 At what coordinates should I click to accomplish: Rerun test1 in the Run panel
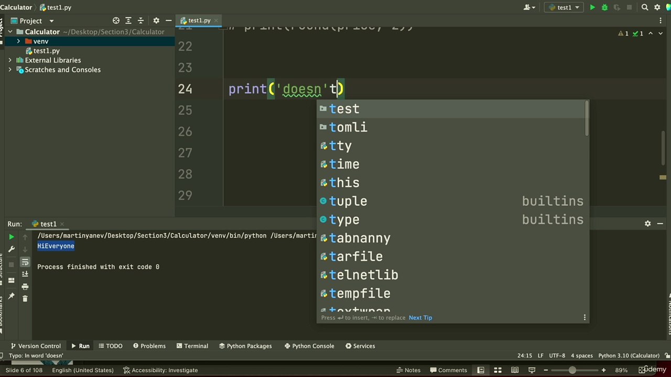coord(12,237)
